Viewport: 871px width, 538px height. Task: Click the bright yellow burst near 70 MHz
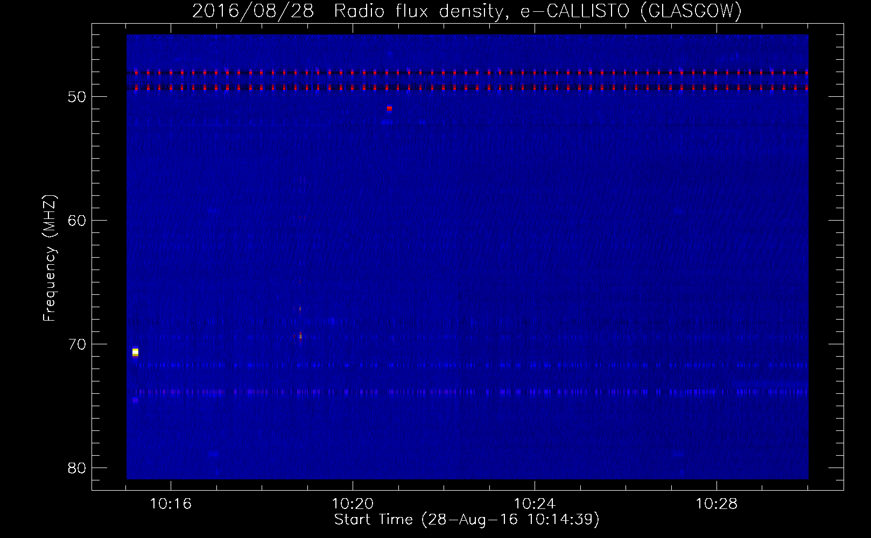tap(135, 352)
